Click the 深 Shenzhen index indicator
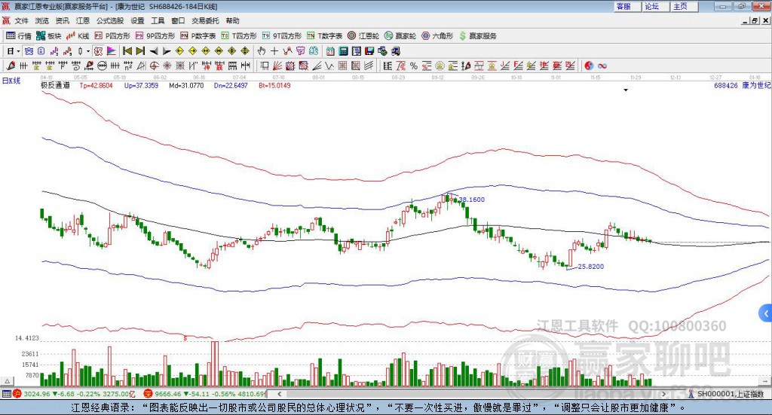Screen dimensions: 772x415 click(x=147, y=394)
